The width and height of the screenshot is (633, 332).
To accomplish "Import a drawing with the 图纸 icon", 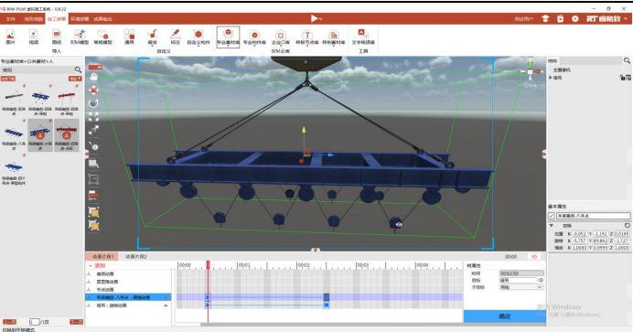I will (x=57, y=37).
